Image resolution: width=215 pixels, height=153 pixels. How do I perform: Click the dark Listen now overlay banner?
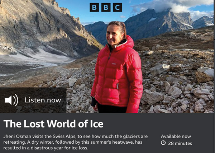point(33,100)
